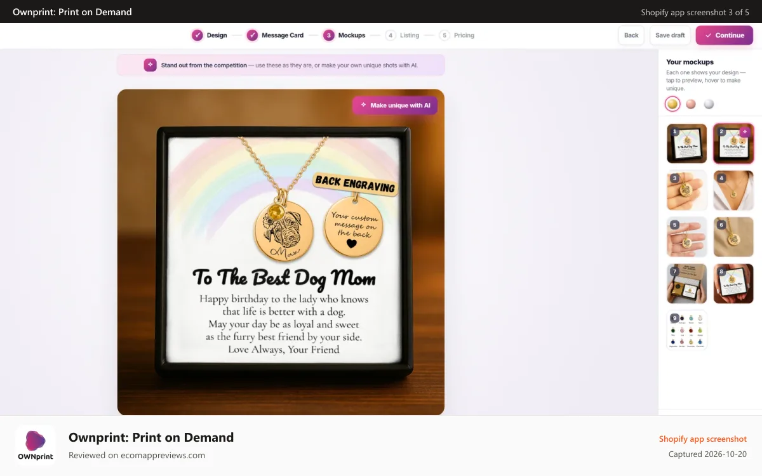
Task: Click 'Stand out from the competition' text
Action: point(204,65)
